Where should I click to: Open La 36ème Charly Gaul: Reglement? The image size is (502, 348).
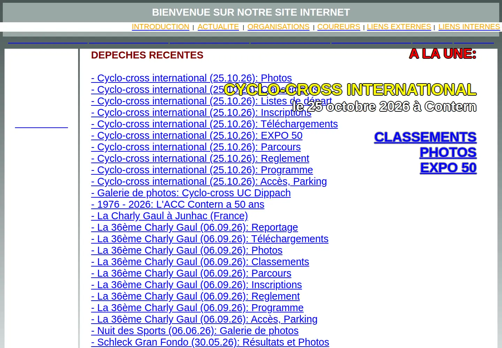click(x=195, y=296)
